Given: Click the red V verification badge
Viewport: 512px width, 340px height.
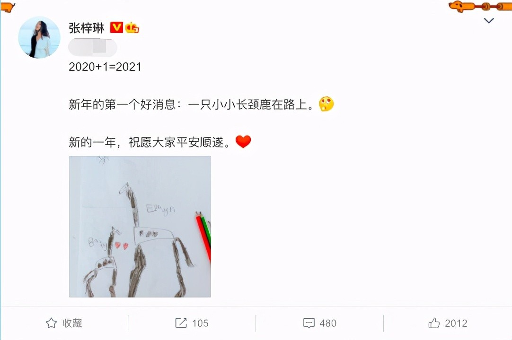Looking at the screenshot, I should (116, 27).
